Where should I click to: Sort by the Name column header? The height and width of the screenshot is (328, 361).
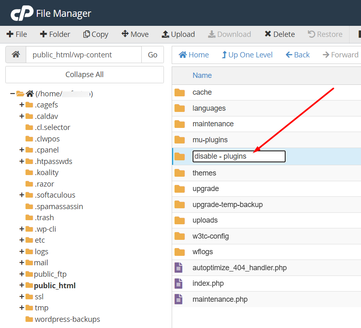[x=202, y=75]
